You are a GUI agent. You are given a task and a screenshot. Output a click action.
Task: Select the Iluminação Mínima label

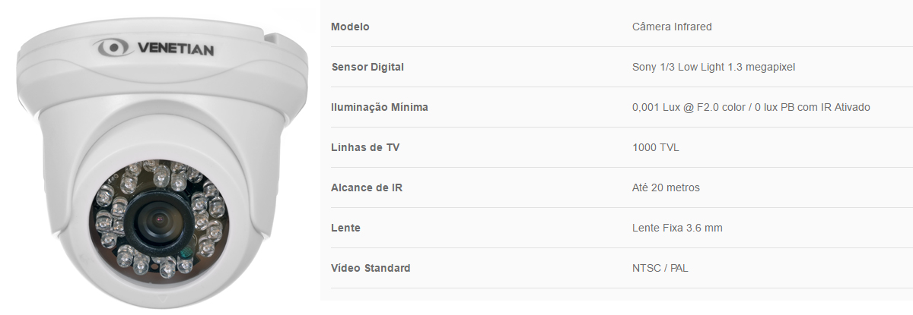click(380, 107)
